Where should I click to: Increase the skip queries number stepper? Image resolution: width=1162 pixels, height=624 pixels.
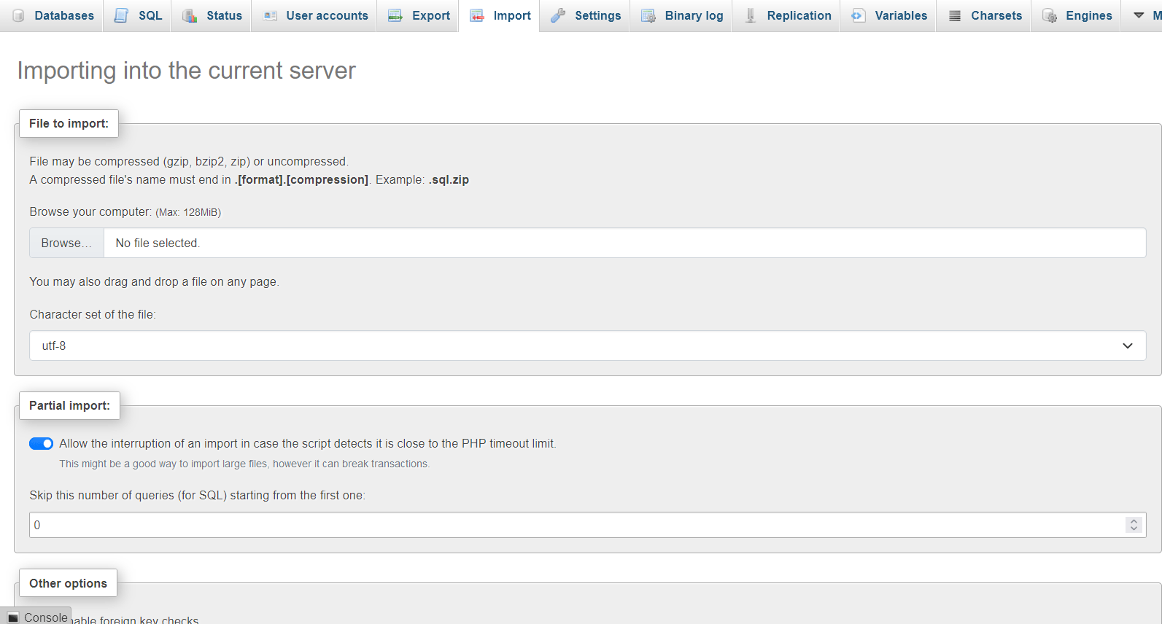1134,521
